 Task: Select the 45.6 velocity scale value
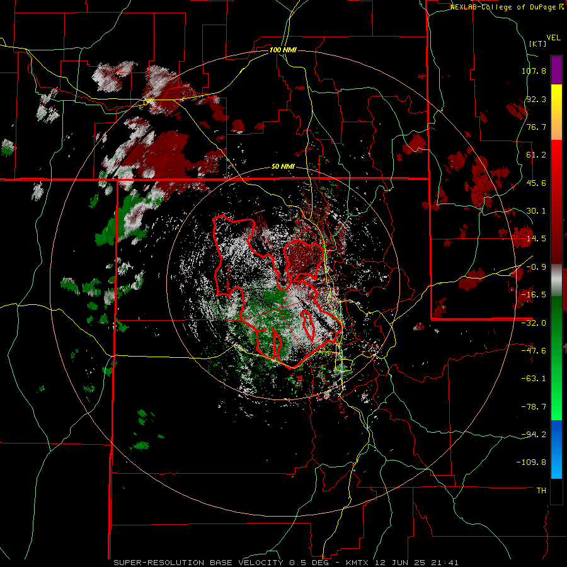pyautogui.click(x=536, y=183)
